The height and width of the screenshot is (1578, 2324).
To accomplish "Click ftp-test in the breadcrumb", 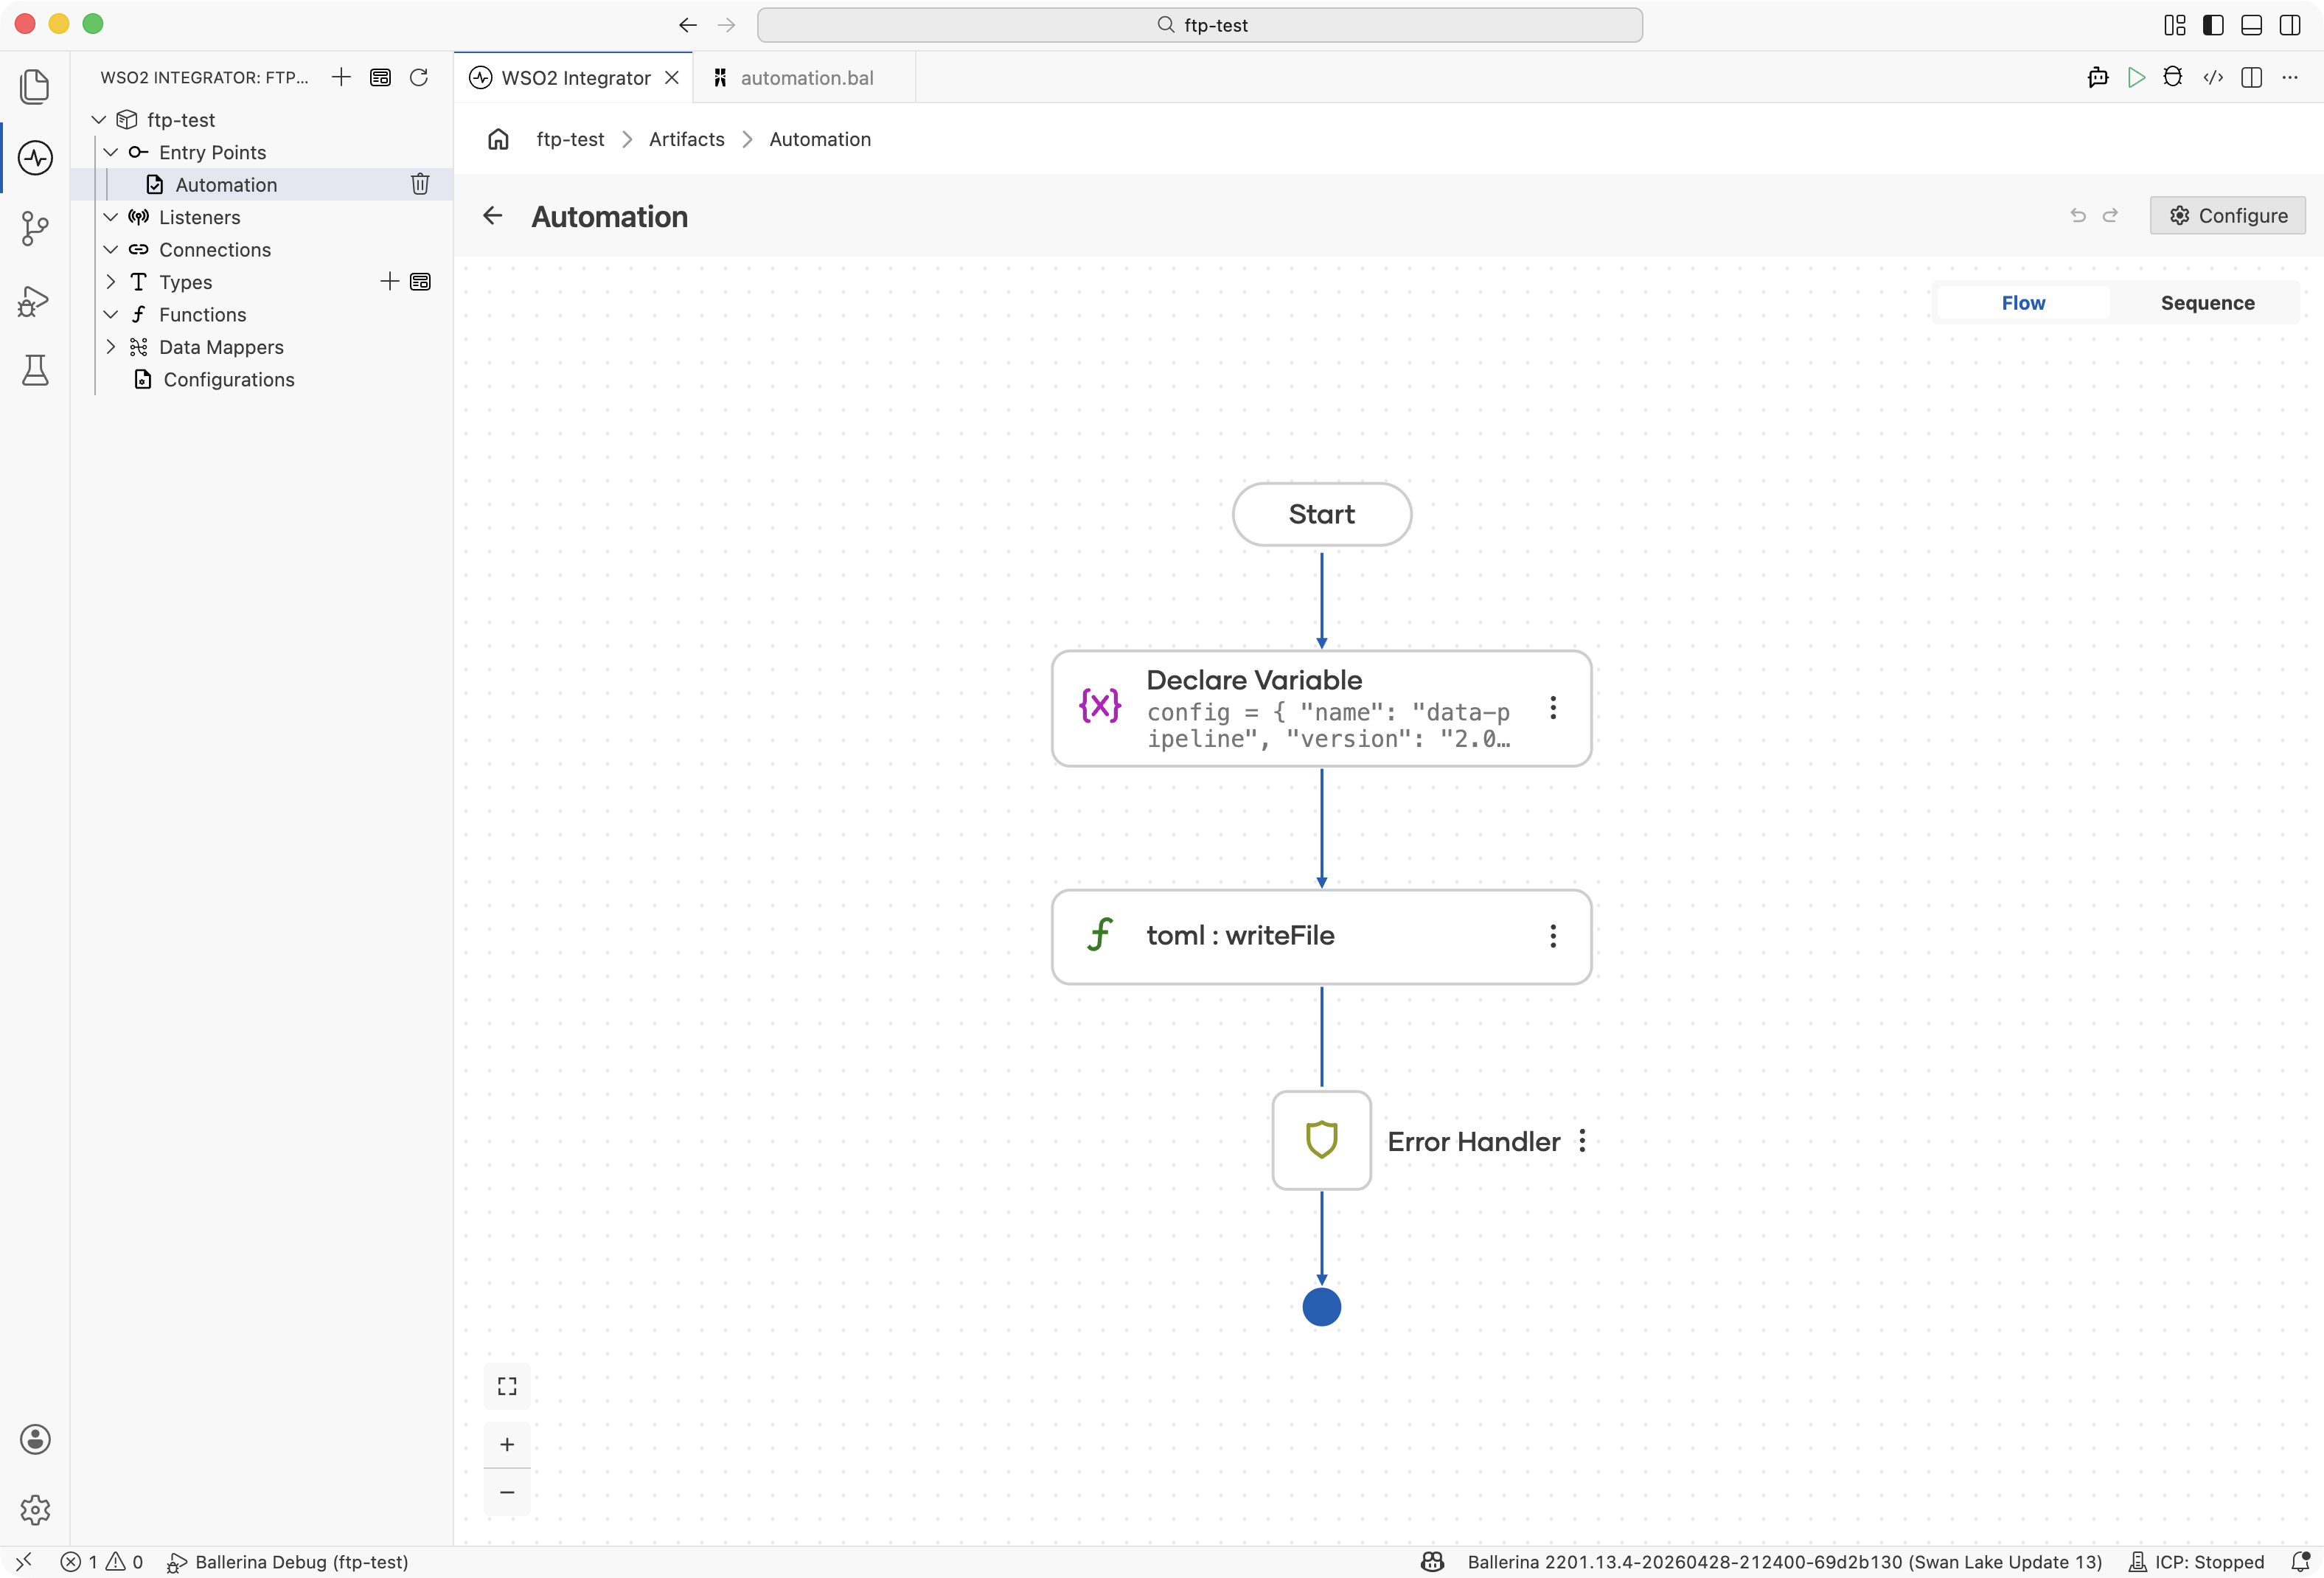I will 570,139.
